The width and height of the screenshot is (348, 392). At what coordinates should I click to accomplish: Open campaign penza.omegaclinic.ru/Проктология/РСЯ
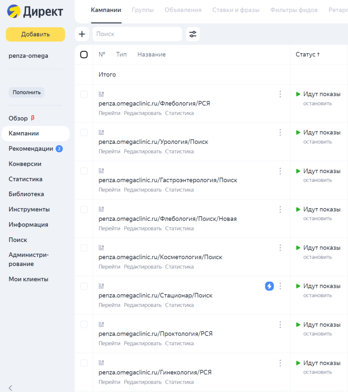tap(156, 334)
